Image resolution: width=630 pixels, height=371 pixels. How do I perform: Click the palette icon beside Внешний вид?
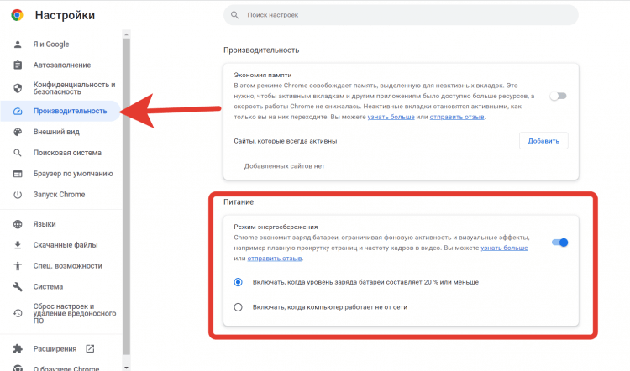point(18,132)
